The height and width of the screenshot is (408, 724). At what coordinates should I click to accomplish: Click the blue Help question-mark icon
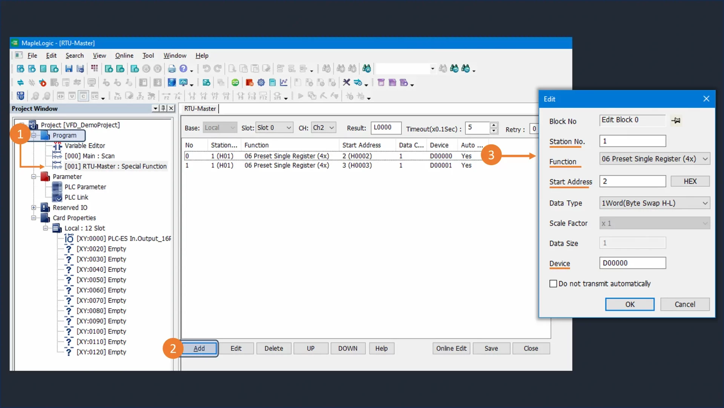(x=183, y=69)
